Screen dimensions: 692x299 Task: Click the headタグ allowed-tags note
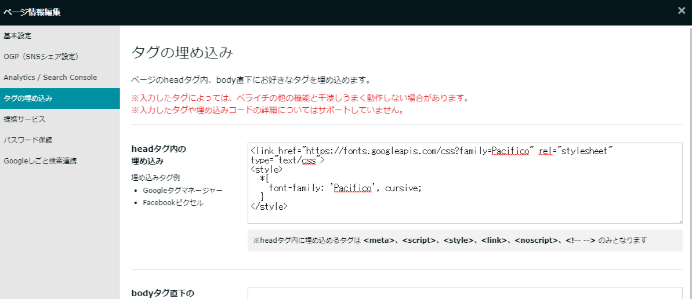pyautogui.click(x=465, y=240)
